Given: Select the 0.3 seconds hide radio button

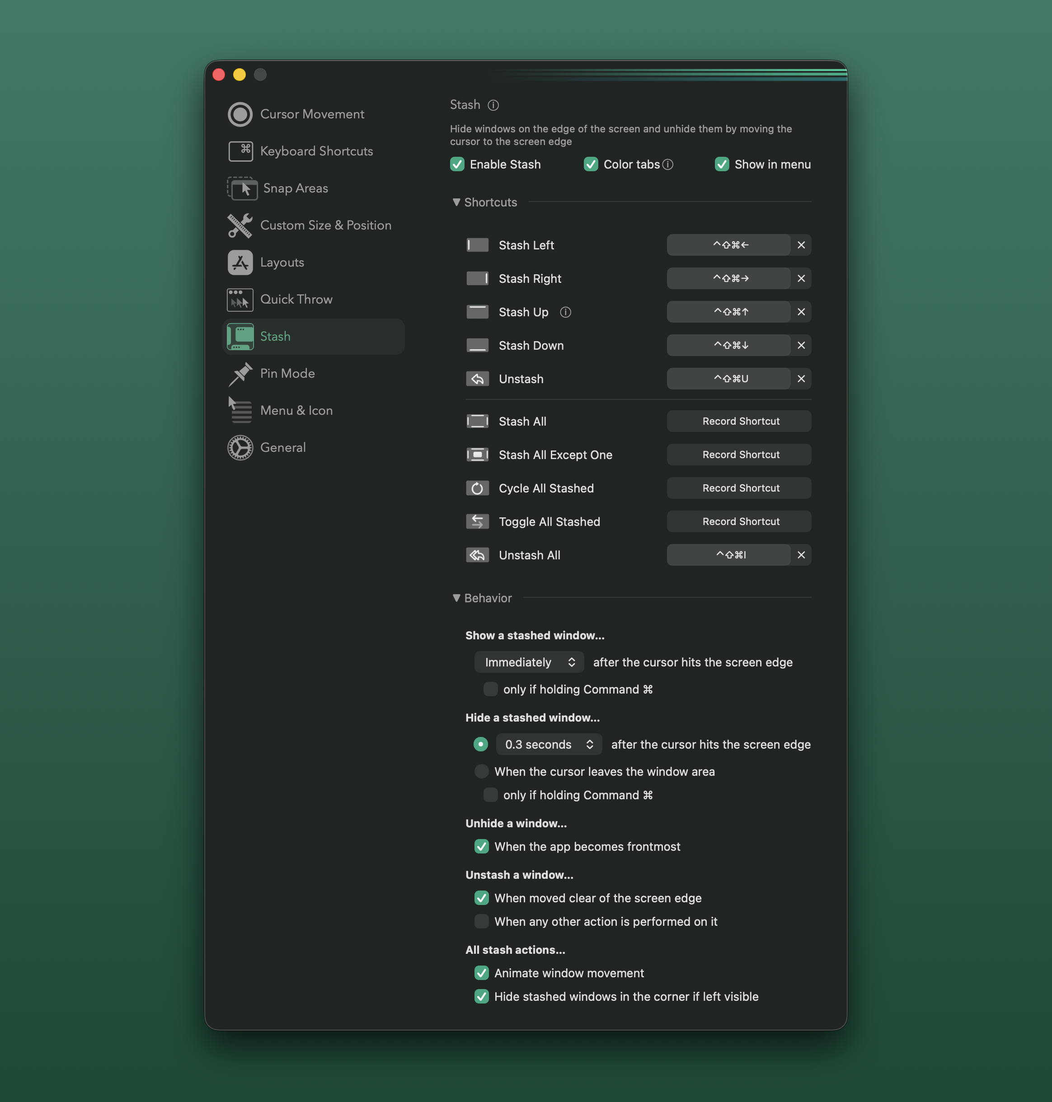Looking at the screenshot, I should (x=480, y=745).
